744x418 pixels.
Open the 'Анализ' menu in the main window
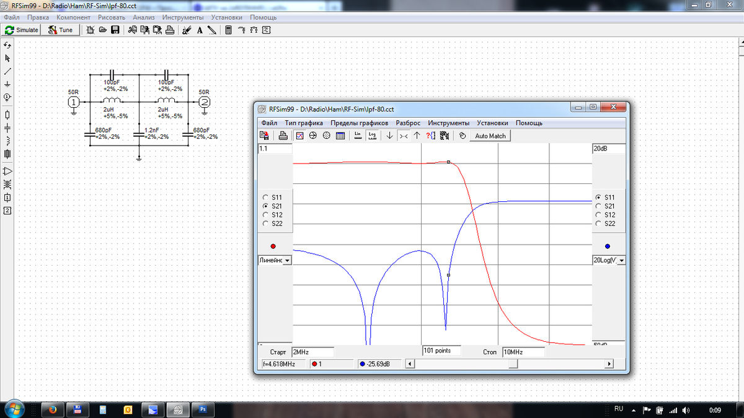[143, 17]
